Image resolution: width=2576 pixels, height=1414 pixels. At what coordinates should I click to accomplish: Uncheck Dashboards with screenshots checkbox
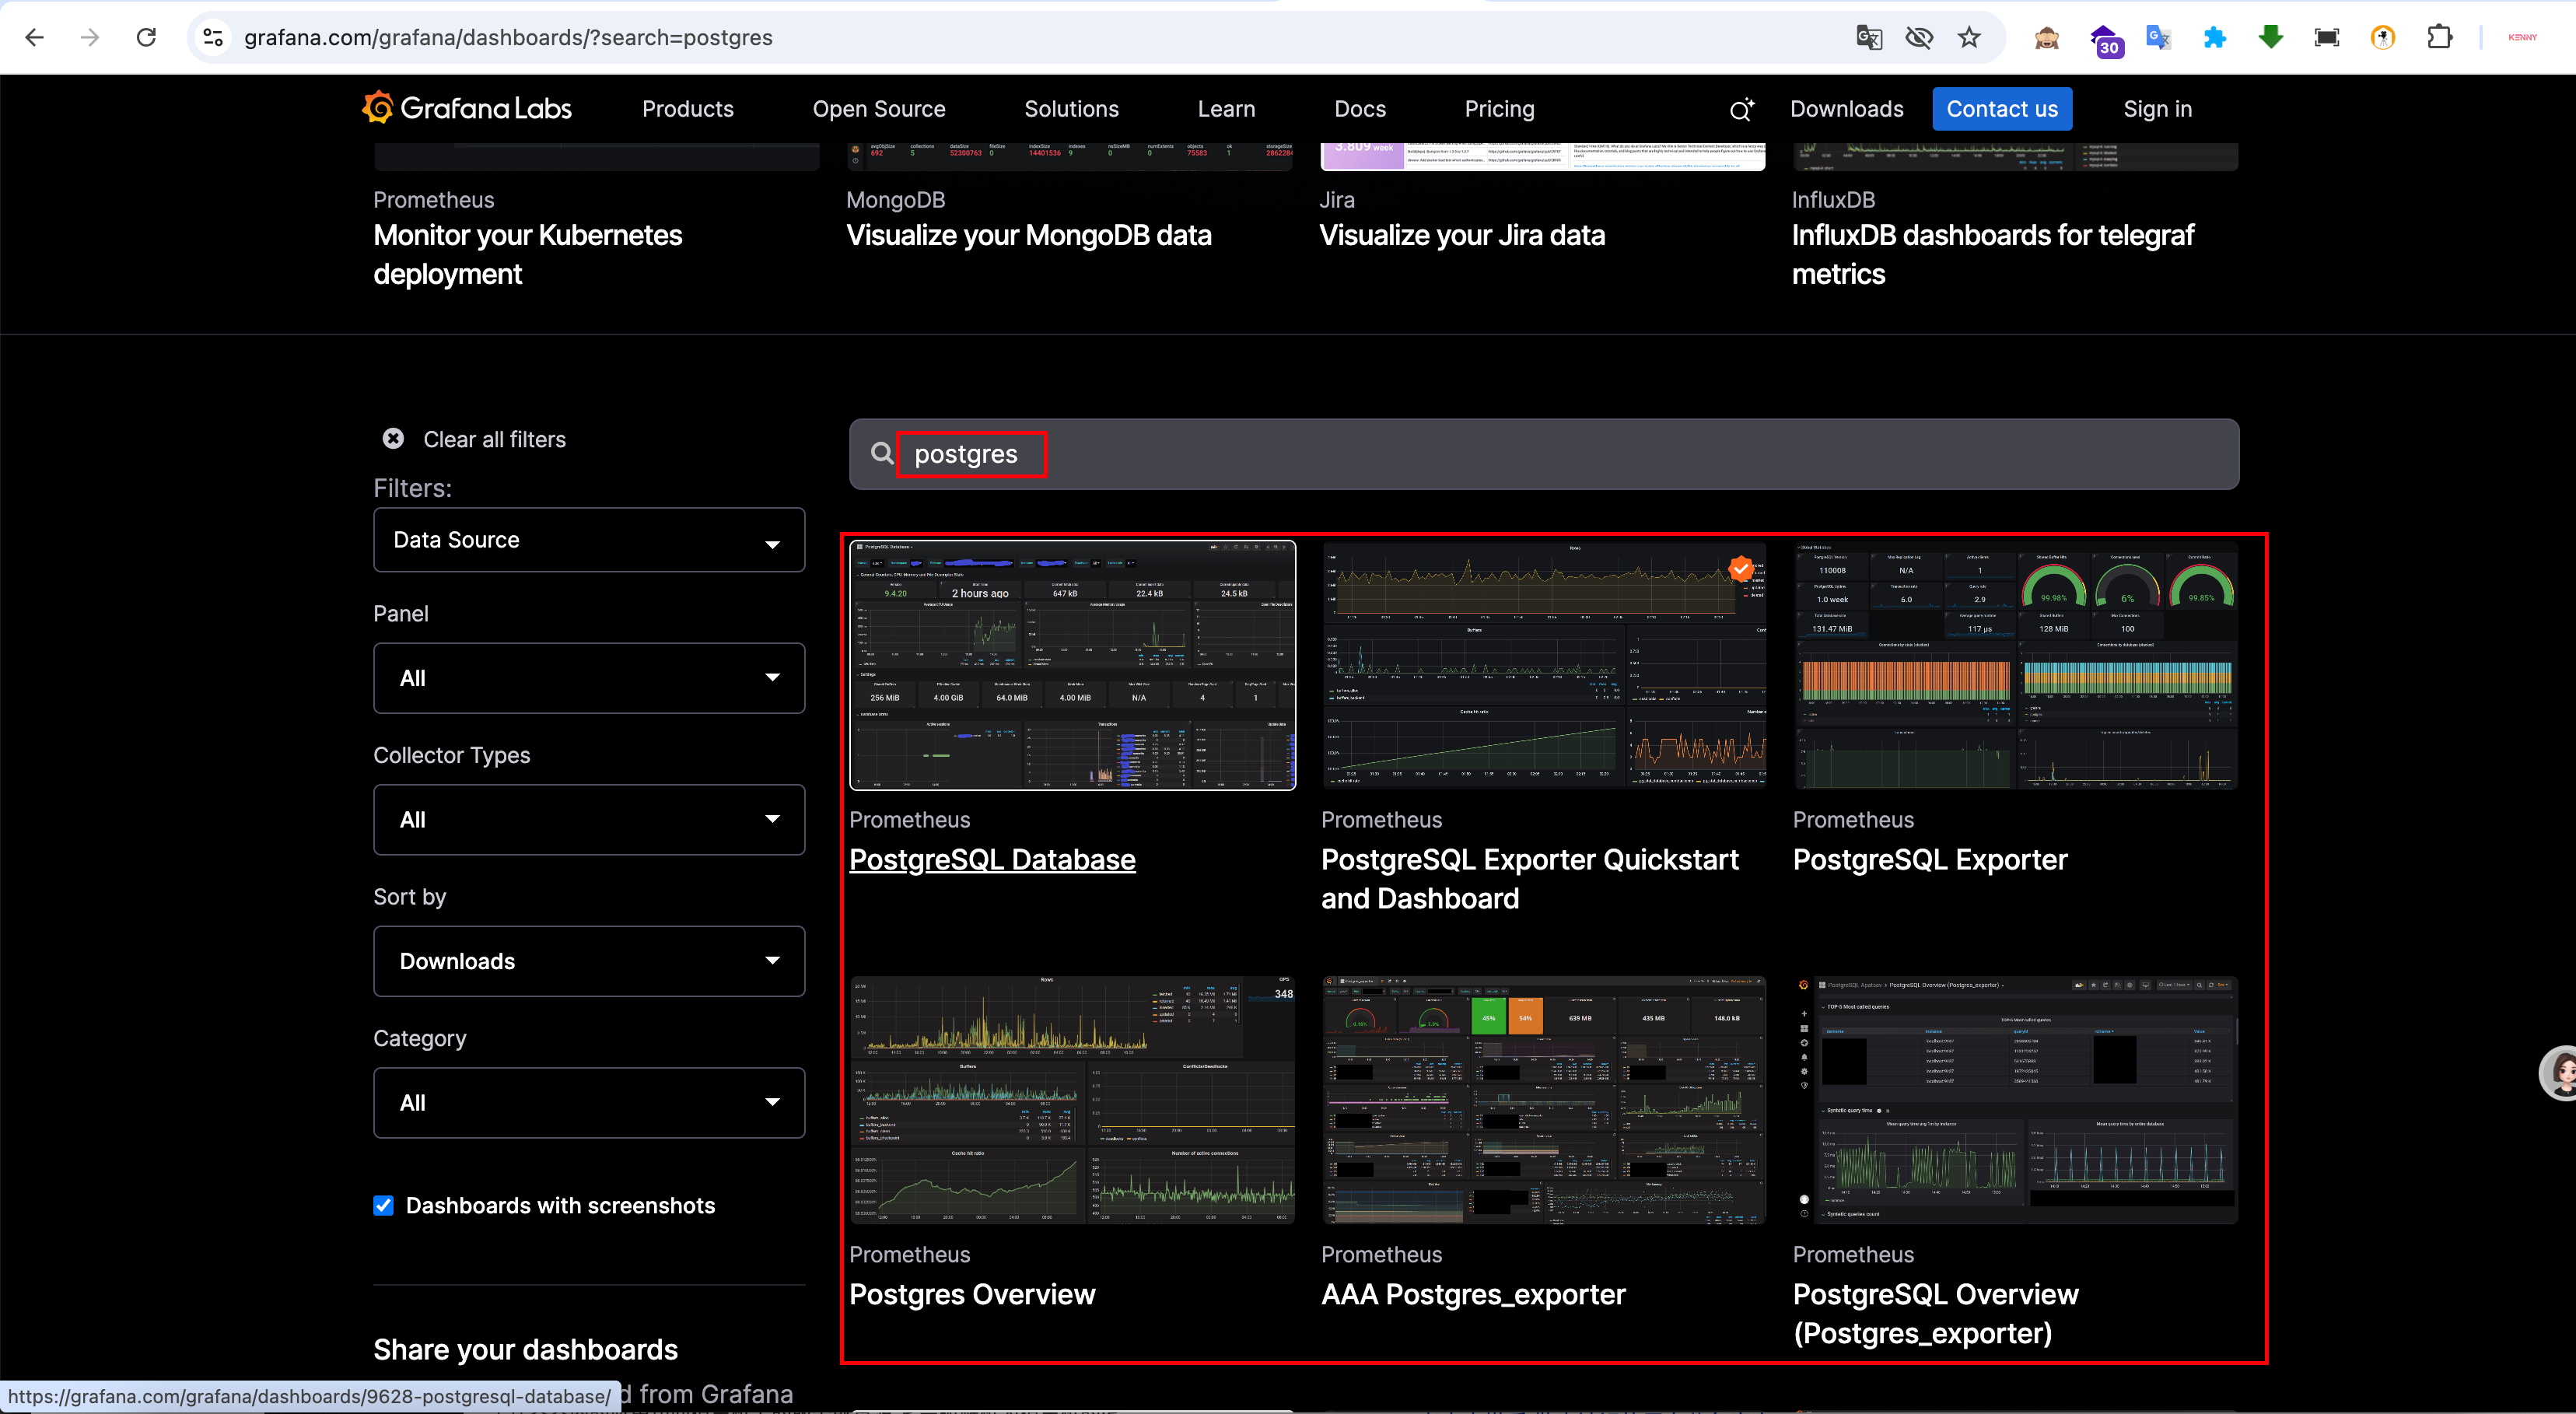coord(383,1206)
